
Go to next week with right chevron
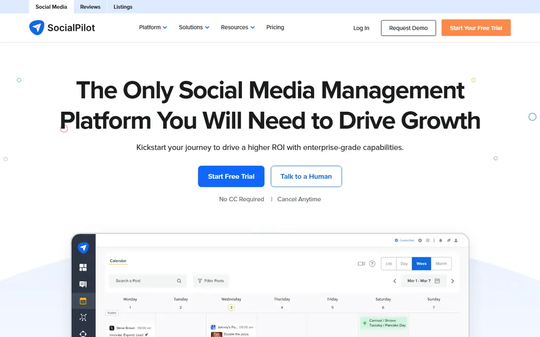pos(453,281)
